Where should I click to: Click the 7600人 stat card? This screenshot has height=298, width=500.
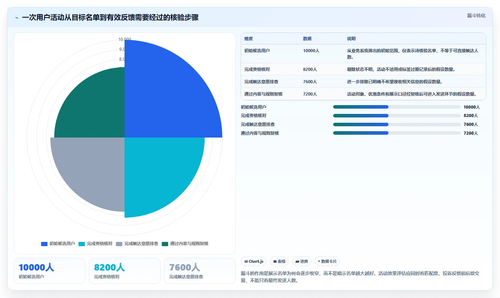click(200, 271)
